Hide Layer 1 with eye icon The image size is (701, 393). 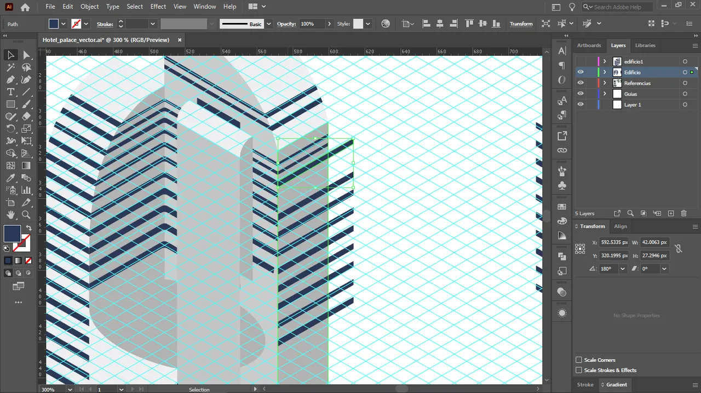tap(581, 104)
